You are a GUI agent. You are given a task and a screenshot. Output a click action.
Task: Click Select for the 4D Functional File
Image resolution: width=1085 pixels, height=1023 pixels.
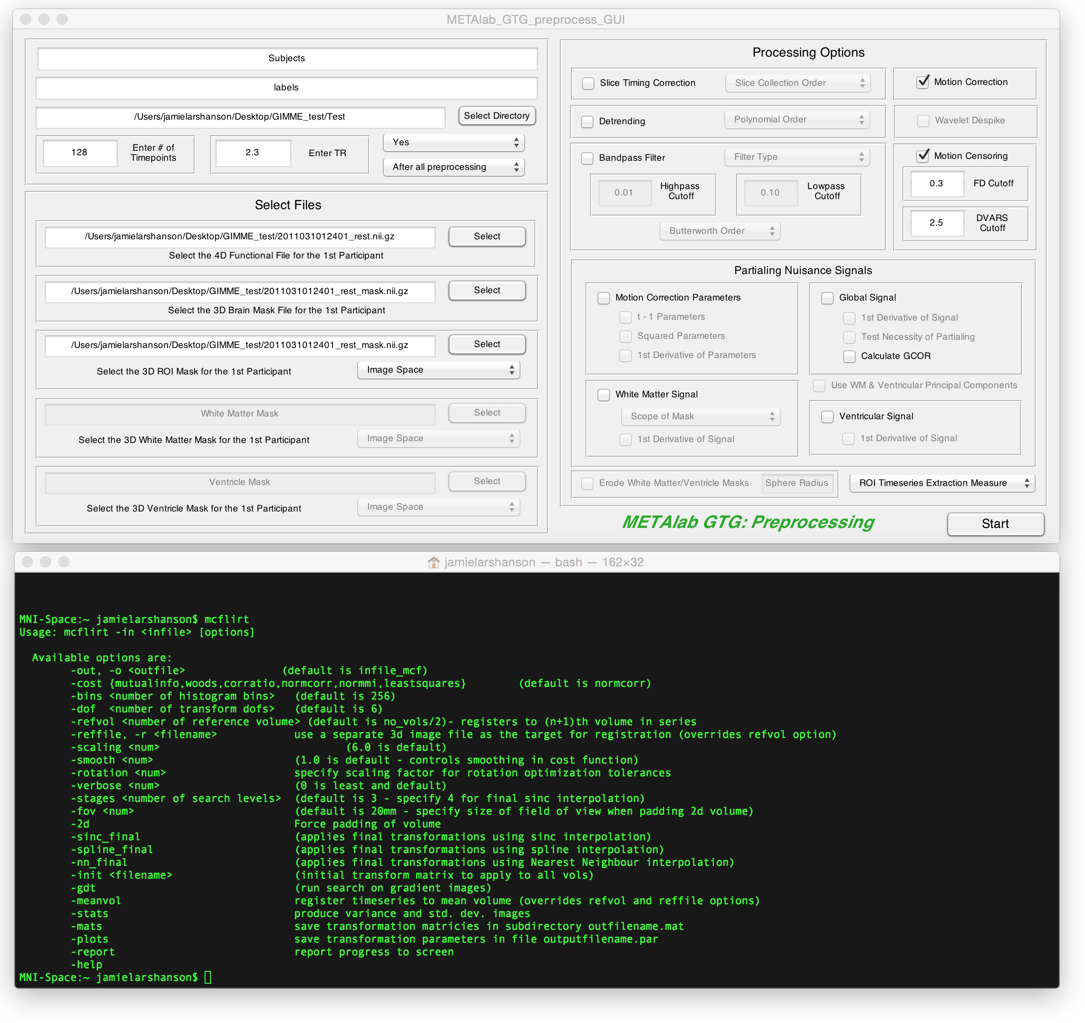tap(486, 237)
